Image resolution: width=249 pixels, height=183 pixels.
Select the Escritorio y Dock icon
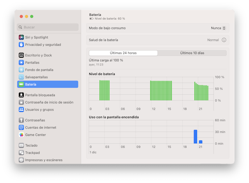(21, 55)
